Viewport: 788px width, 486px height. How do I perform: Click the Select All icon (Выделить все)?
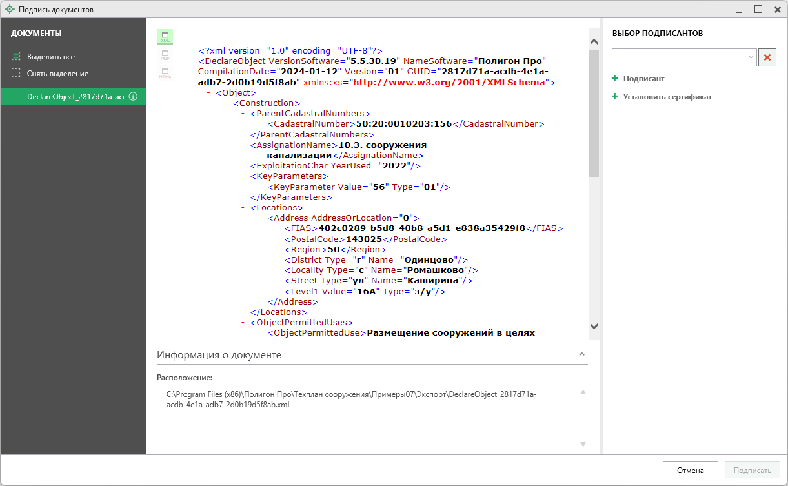(x=16, y=57)
